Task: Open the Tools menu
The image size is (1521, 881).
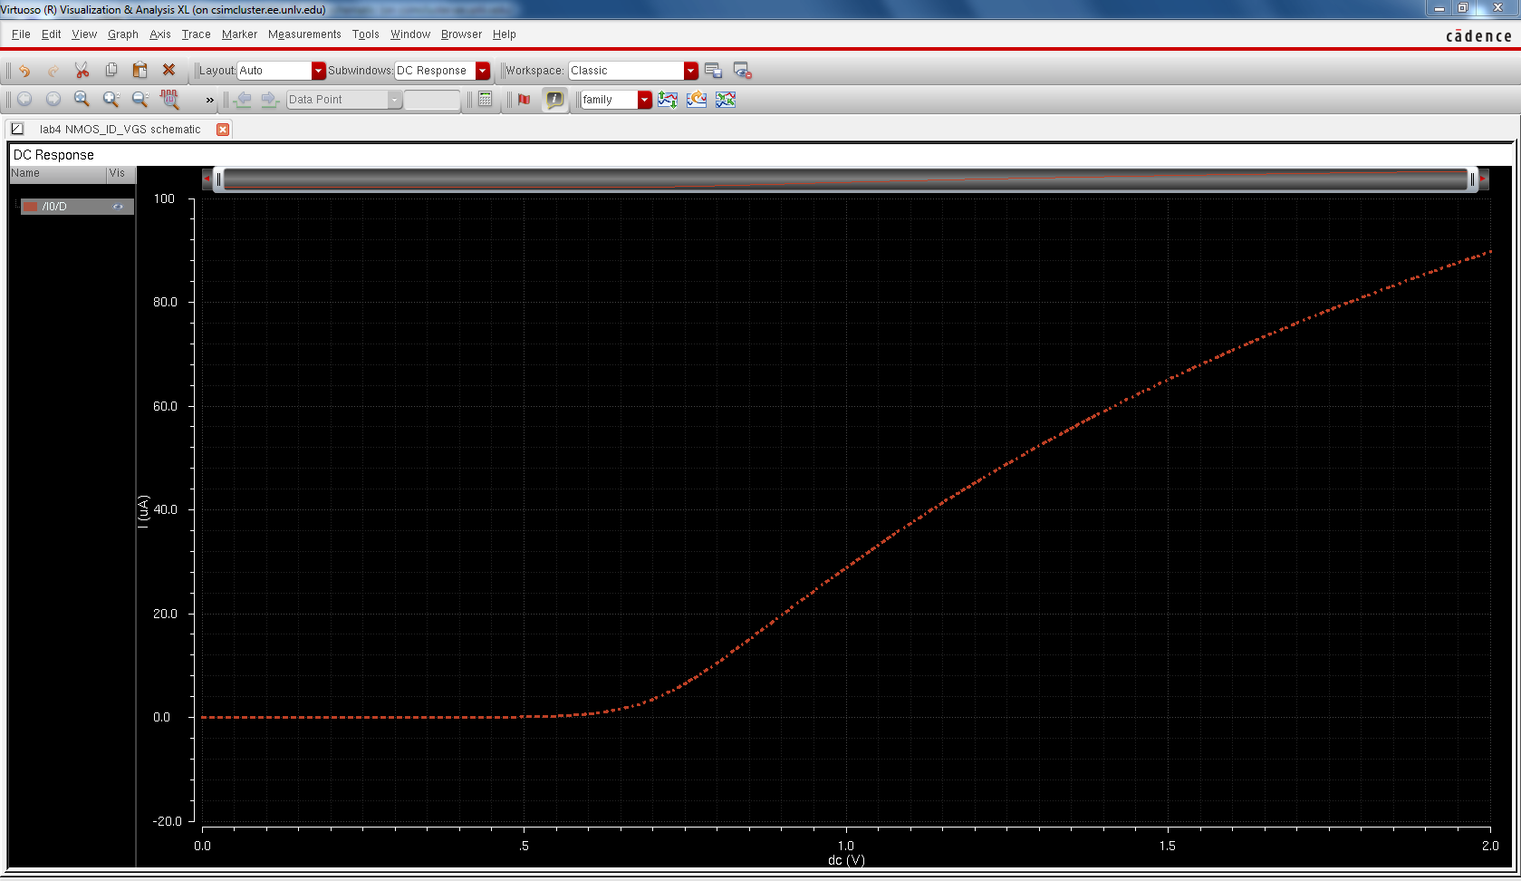Action: 366,34
